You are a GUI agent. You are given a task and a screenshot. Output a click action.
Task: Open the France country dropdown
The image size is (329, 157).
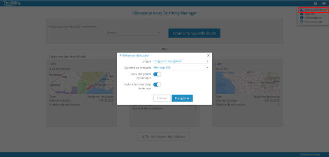pyautogui.click(x=134, y=33)
